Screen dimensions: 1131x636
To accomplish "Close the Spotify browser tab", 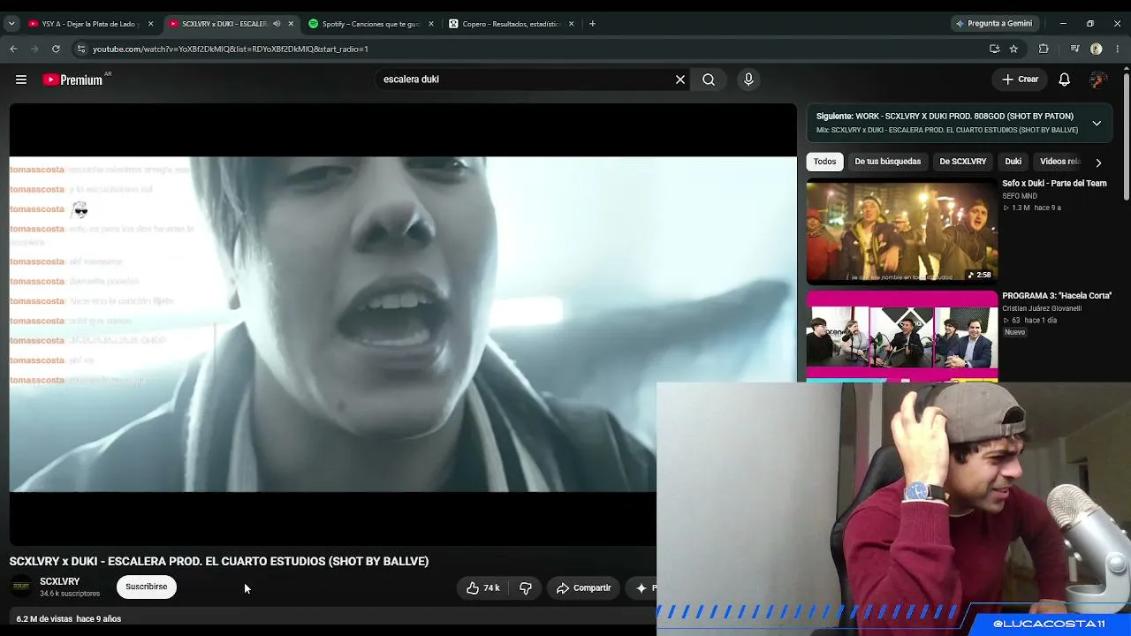I will point(431,24).
